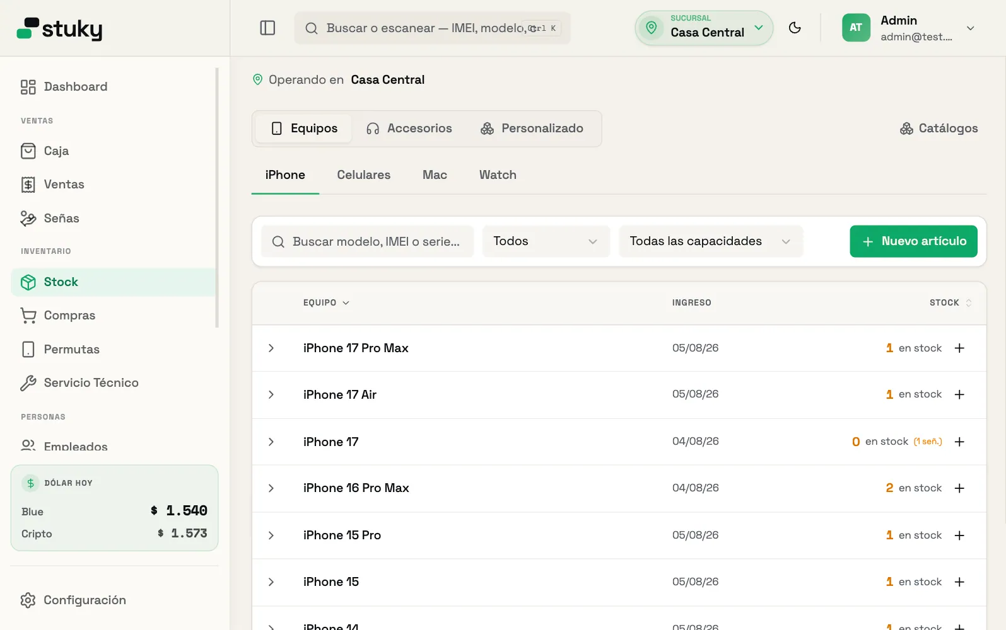Click the Nuevo artículo button
Image resolution: width=1006 pixels, height=630 pixels.
point(913,241)
